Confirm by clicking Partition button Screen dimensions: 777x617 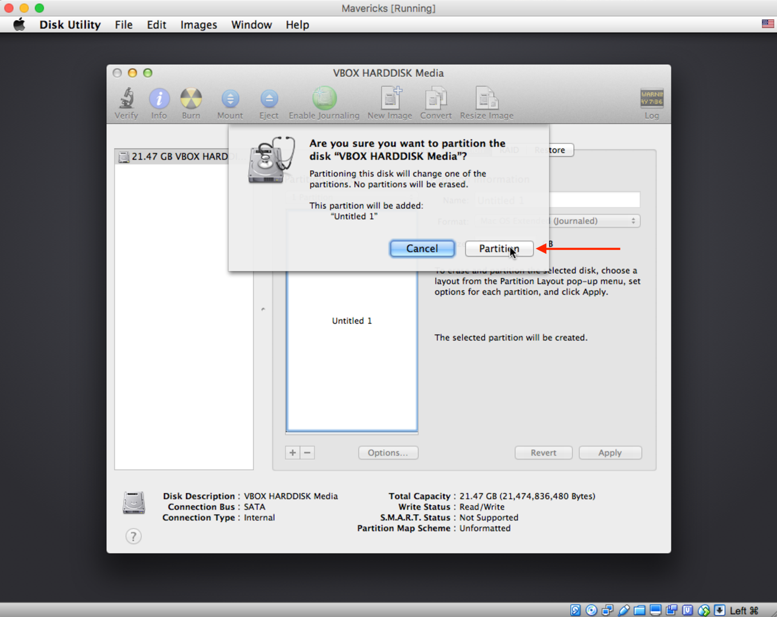499,248
